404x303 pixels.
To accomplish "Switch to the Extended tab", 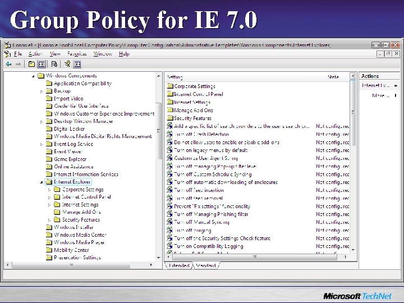I will pos(179,265).
